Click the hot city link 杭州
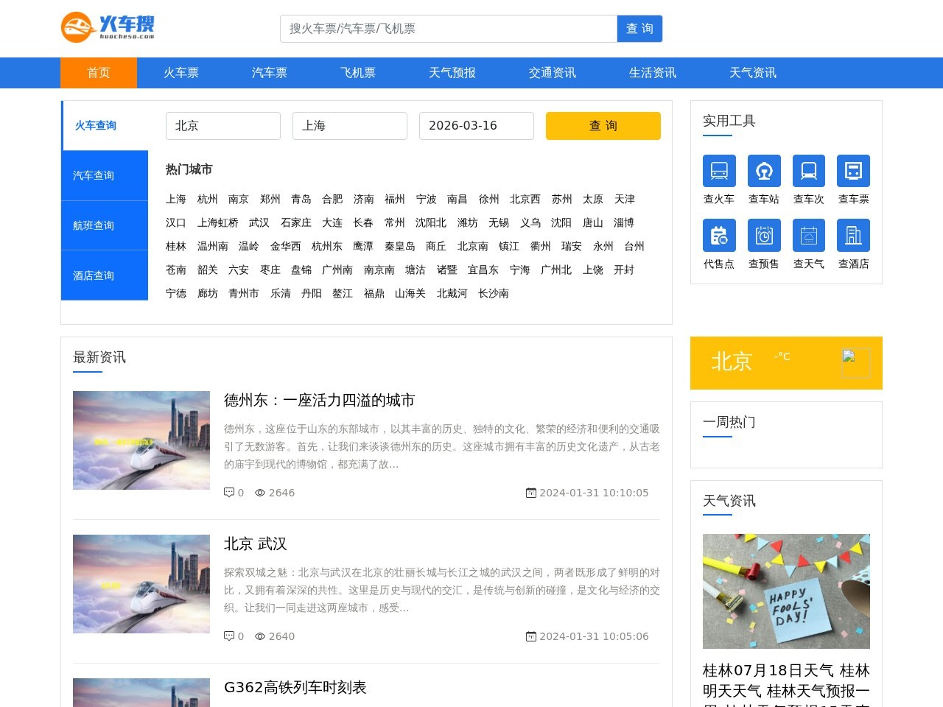The image size is (943, 707). [x=207, y=199]
